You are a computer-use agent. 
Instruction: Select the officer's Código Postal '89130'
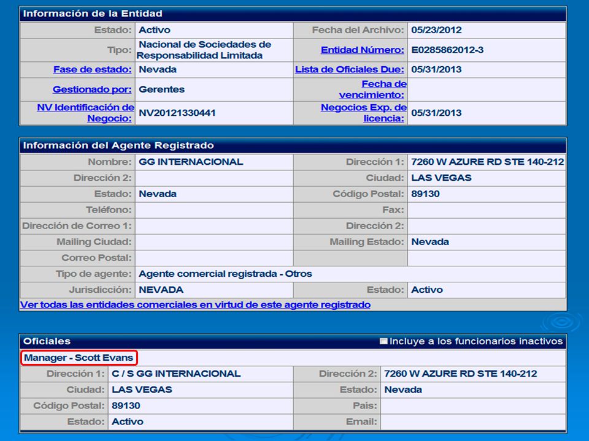pyautogui.click(x=126, y=405)
